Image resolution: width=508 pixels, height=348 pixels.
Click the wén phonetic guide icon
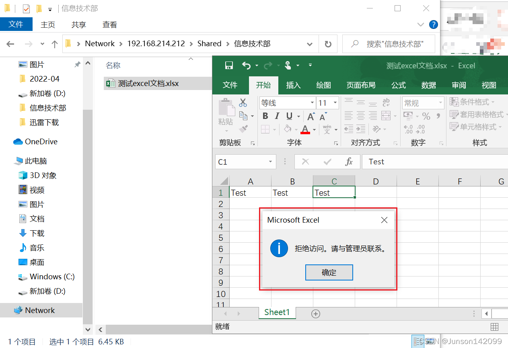(x=327, y=129)
